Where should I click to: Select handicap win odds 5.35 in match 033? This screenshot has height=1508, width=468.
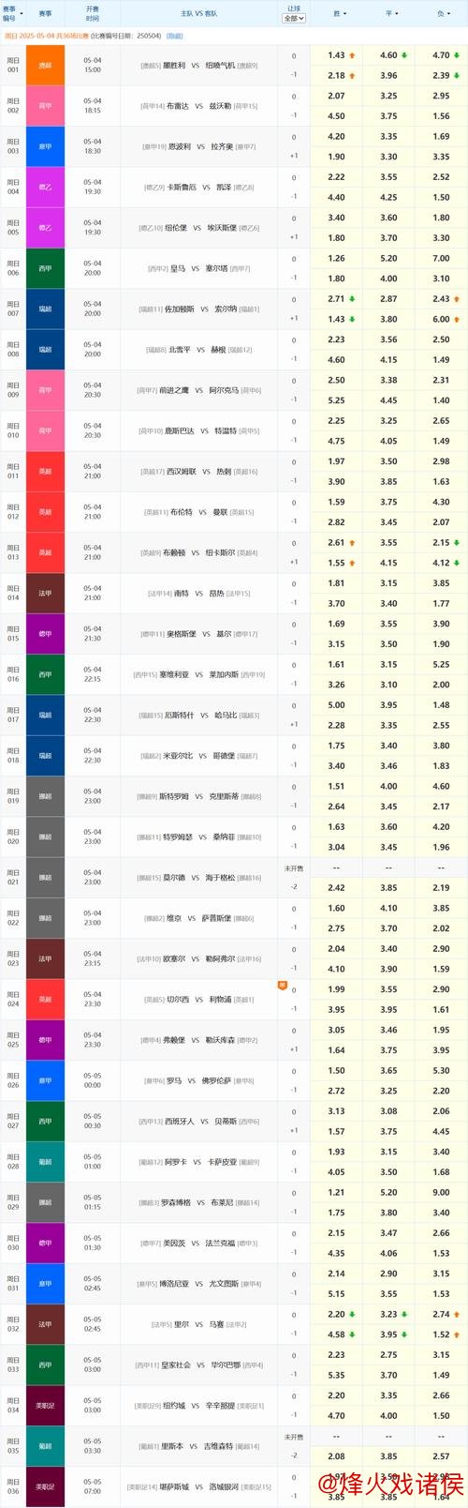337,1375
